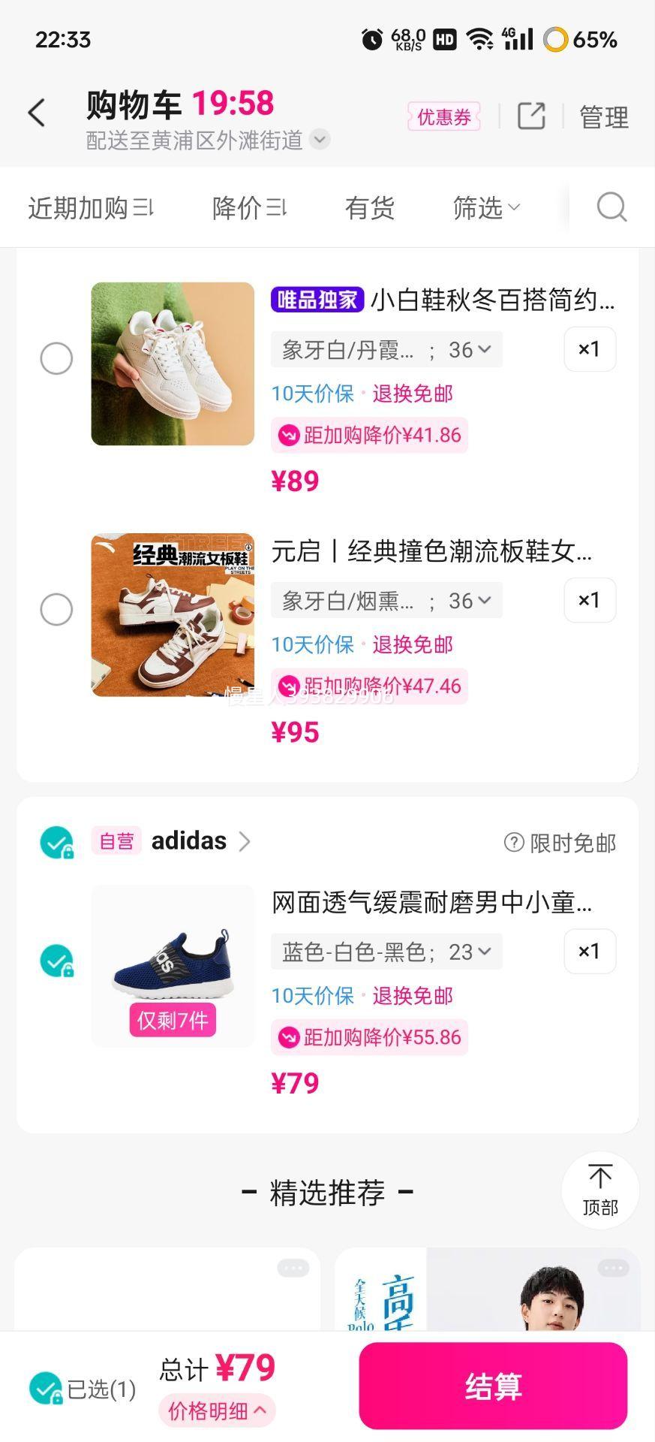This screenshot has height=1442, width=655.
Task: Uncheck the adidas store checkbox
Action: [56, 843]
